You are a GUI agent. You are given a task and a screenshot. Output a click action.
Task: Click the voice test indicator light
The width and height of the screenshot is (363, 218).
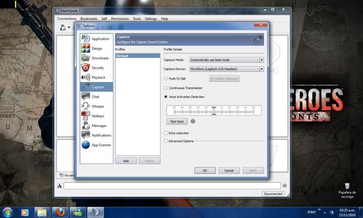point(193,121)
